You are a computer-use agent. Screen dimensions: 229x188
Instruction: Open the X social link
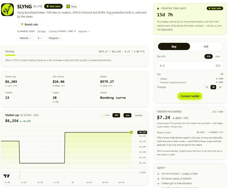click(x=40, y=38)
